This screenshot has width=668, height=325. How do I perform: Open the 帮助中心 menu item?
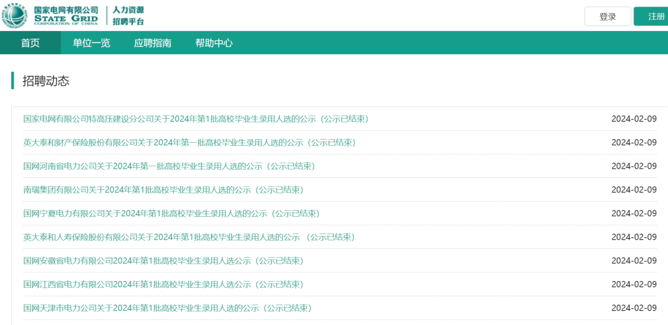214,43
